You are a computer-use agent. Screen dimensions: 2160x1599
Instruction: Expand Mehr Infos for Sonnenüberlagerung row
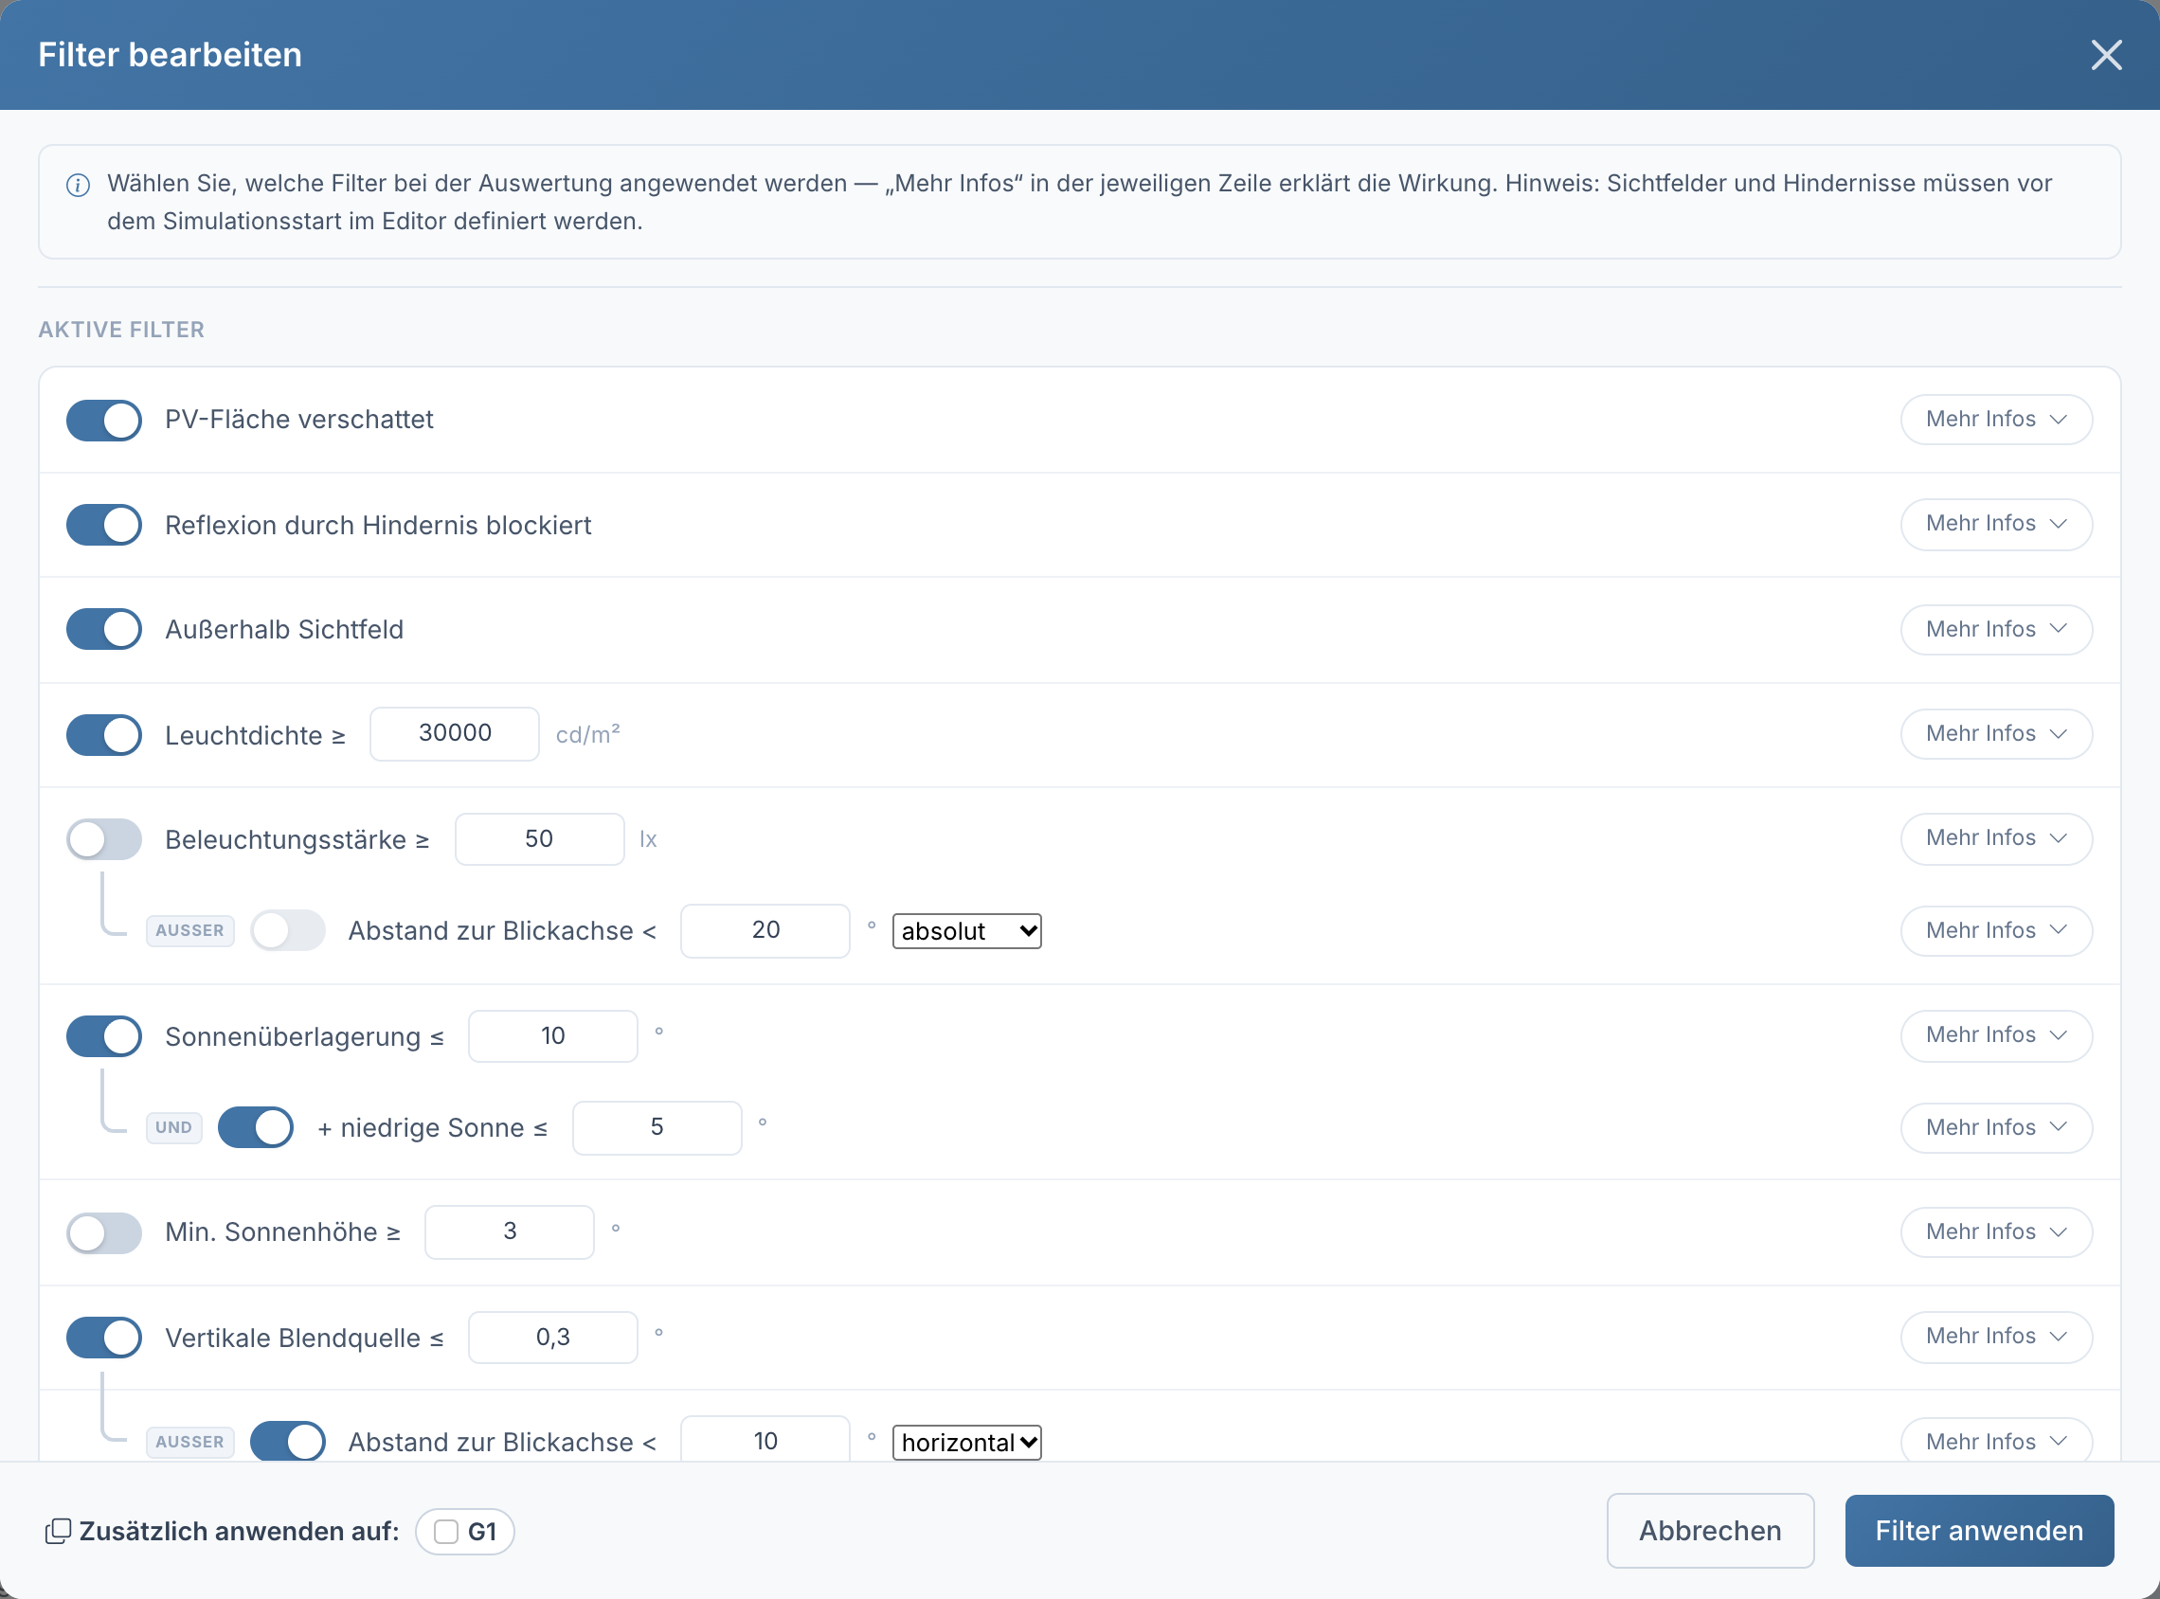[x=1996, y=1035]
